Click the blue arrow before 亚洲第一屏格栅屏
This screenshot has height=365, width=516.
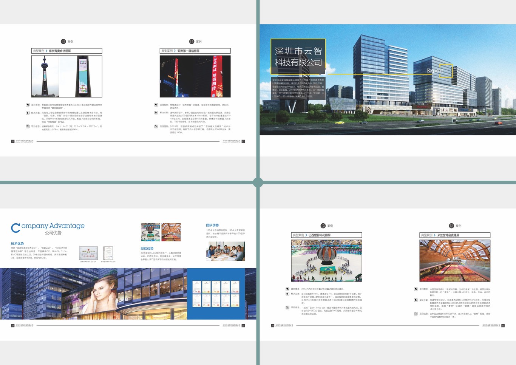pyautogui.click(x=175, y=51)
